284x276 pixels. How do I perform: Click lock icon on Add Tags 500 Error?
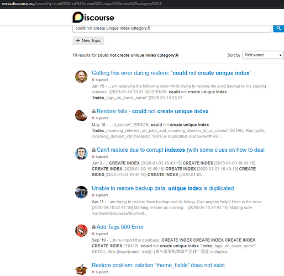coord(94,227)
